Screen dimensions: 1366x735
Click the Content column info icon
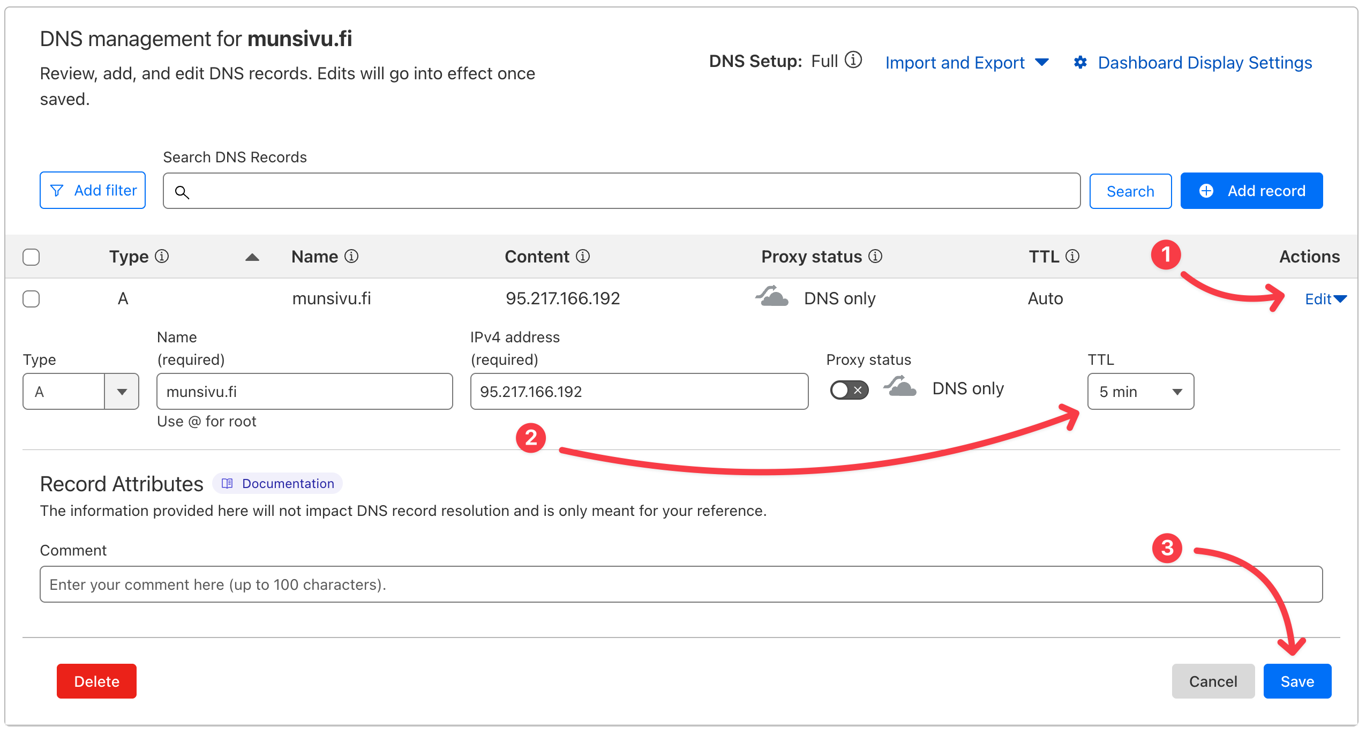(x=583, y=257)
